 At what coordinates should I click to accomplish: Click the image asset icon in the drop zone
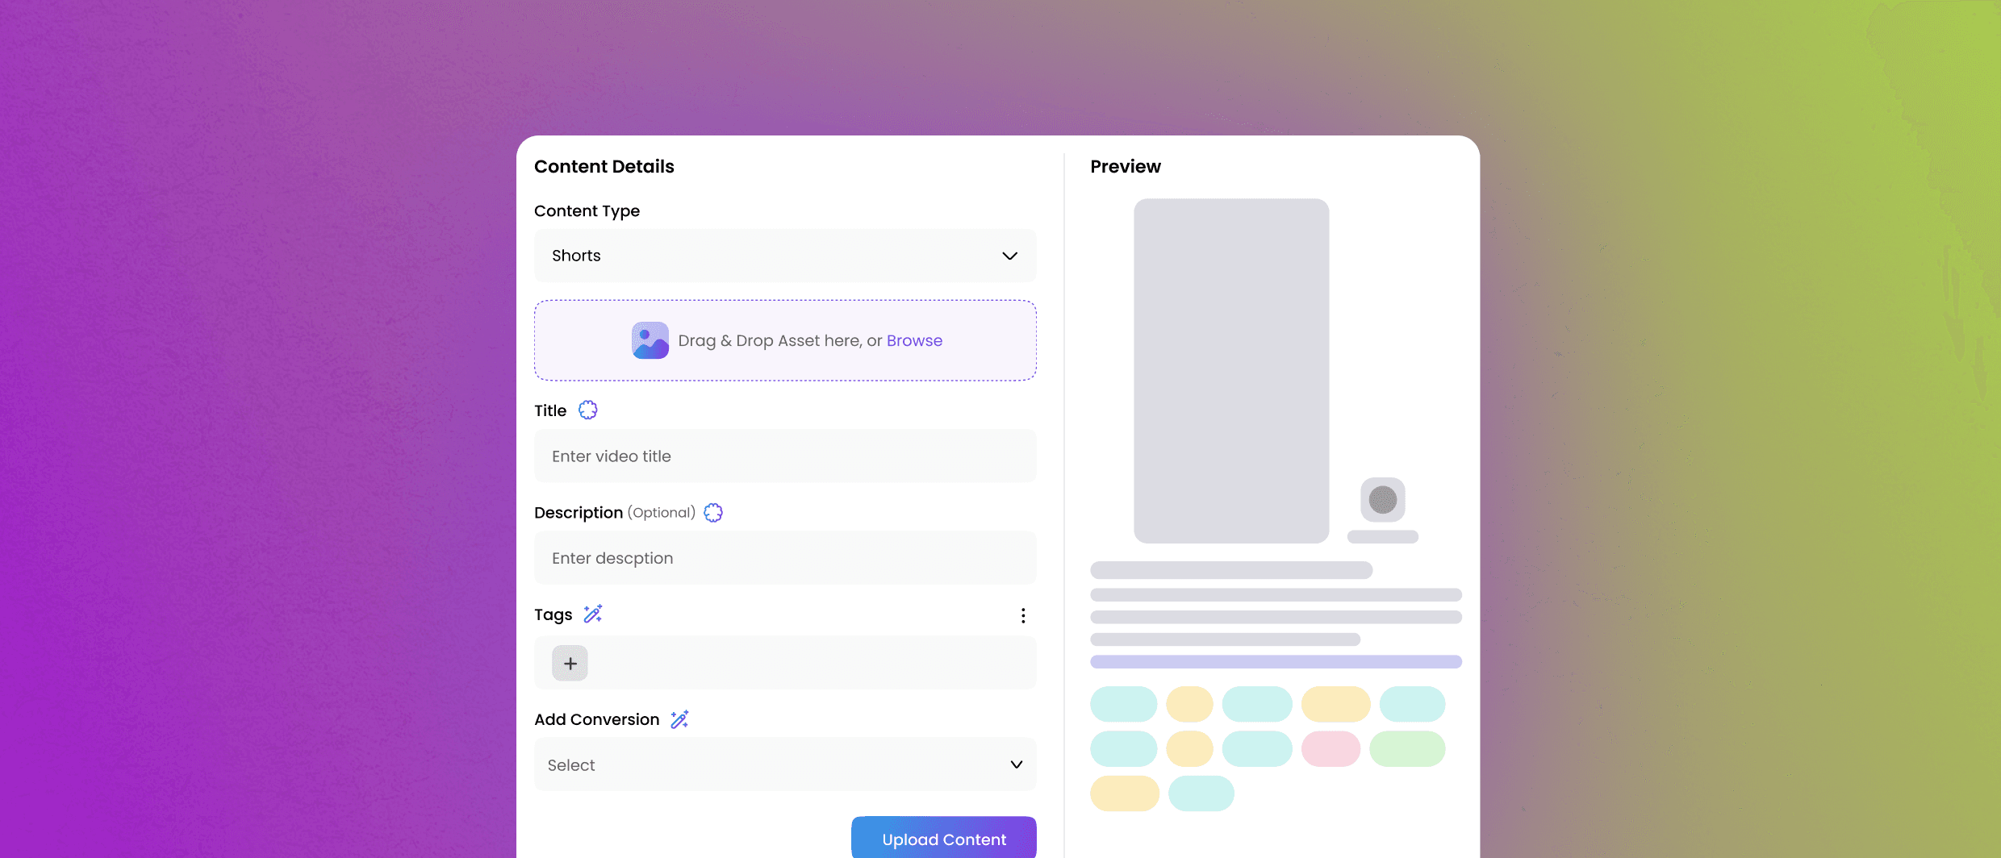point(650,340)
